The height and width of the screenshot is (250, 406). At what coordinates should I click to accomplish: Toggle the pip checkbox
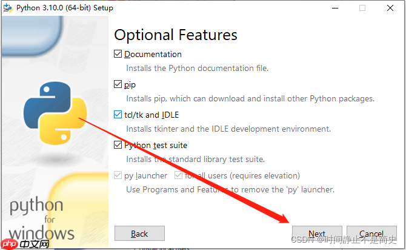pos(118,84)
